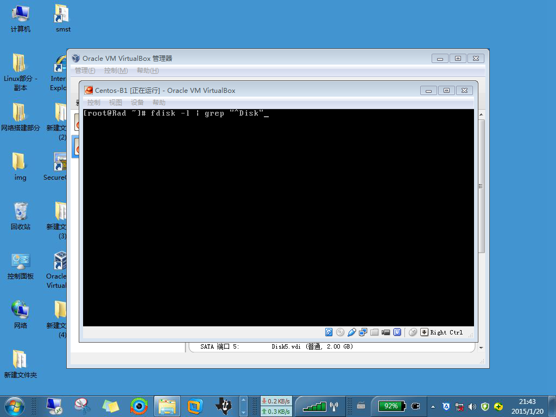Click the VMware orange-square taskbar icon
556x417 pixels.
195,406
